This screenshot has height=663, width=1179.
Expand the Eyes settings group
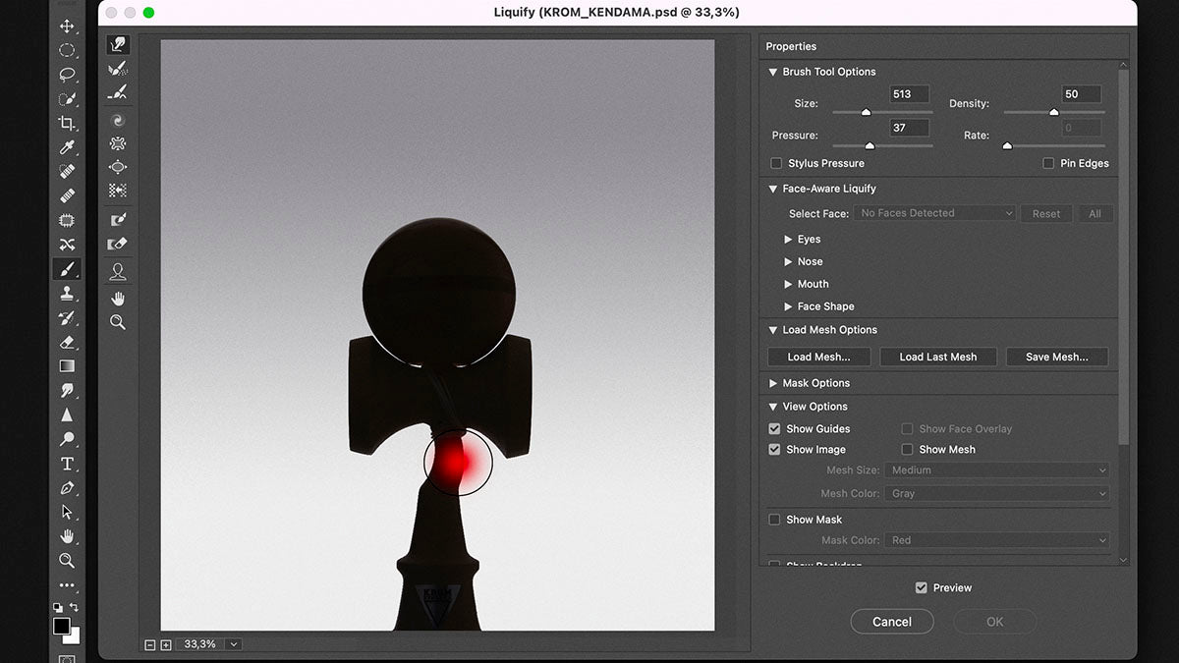click(788, 240)
